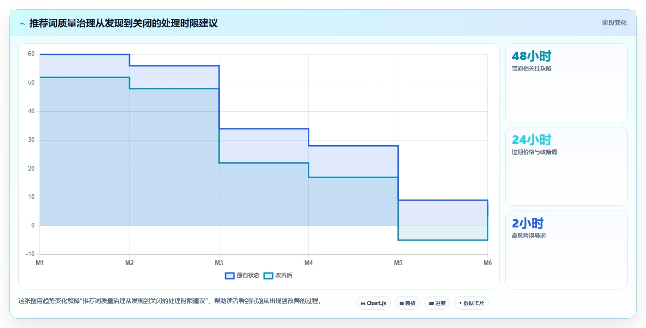Click the 50 y-axis tick label
The image size is (646, 328).
pyautogui.click(x=31, y=83)
